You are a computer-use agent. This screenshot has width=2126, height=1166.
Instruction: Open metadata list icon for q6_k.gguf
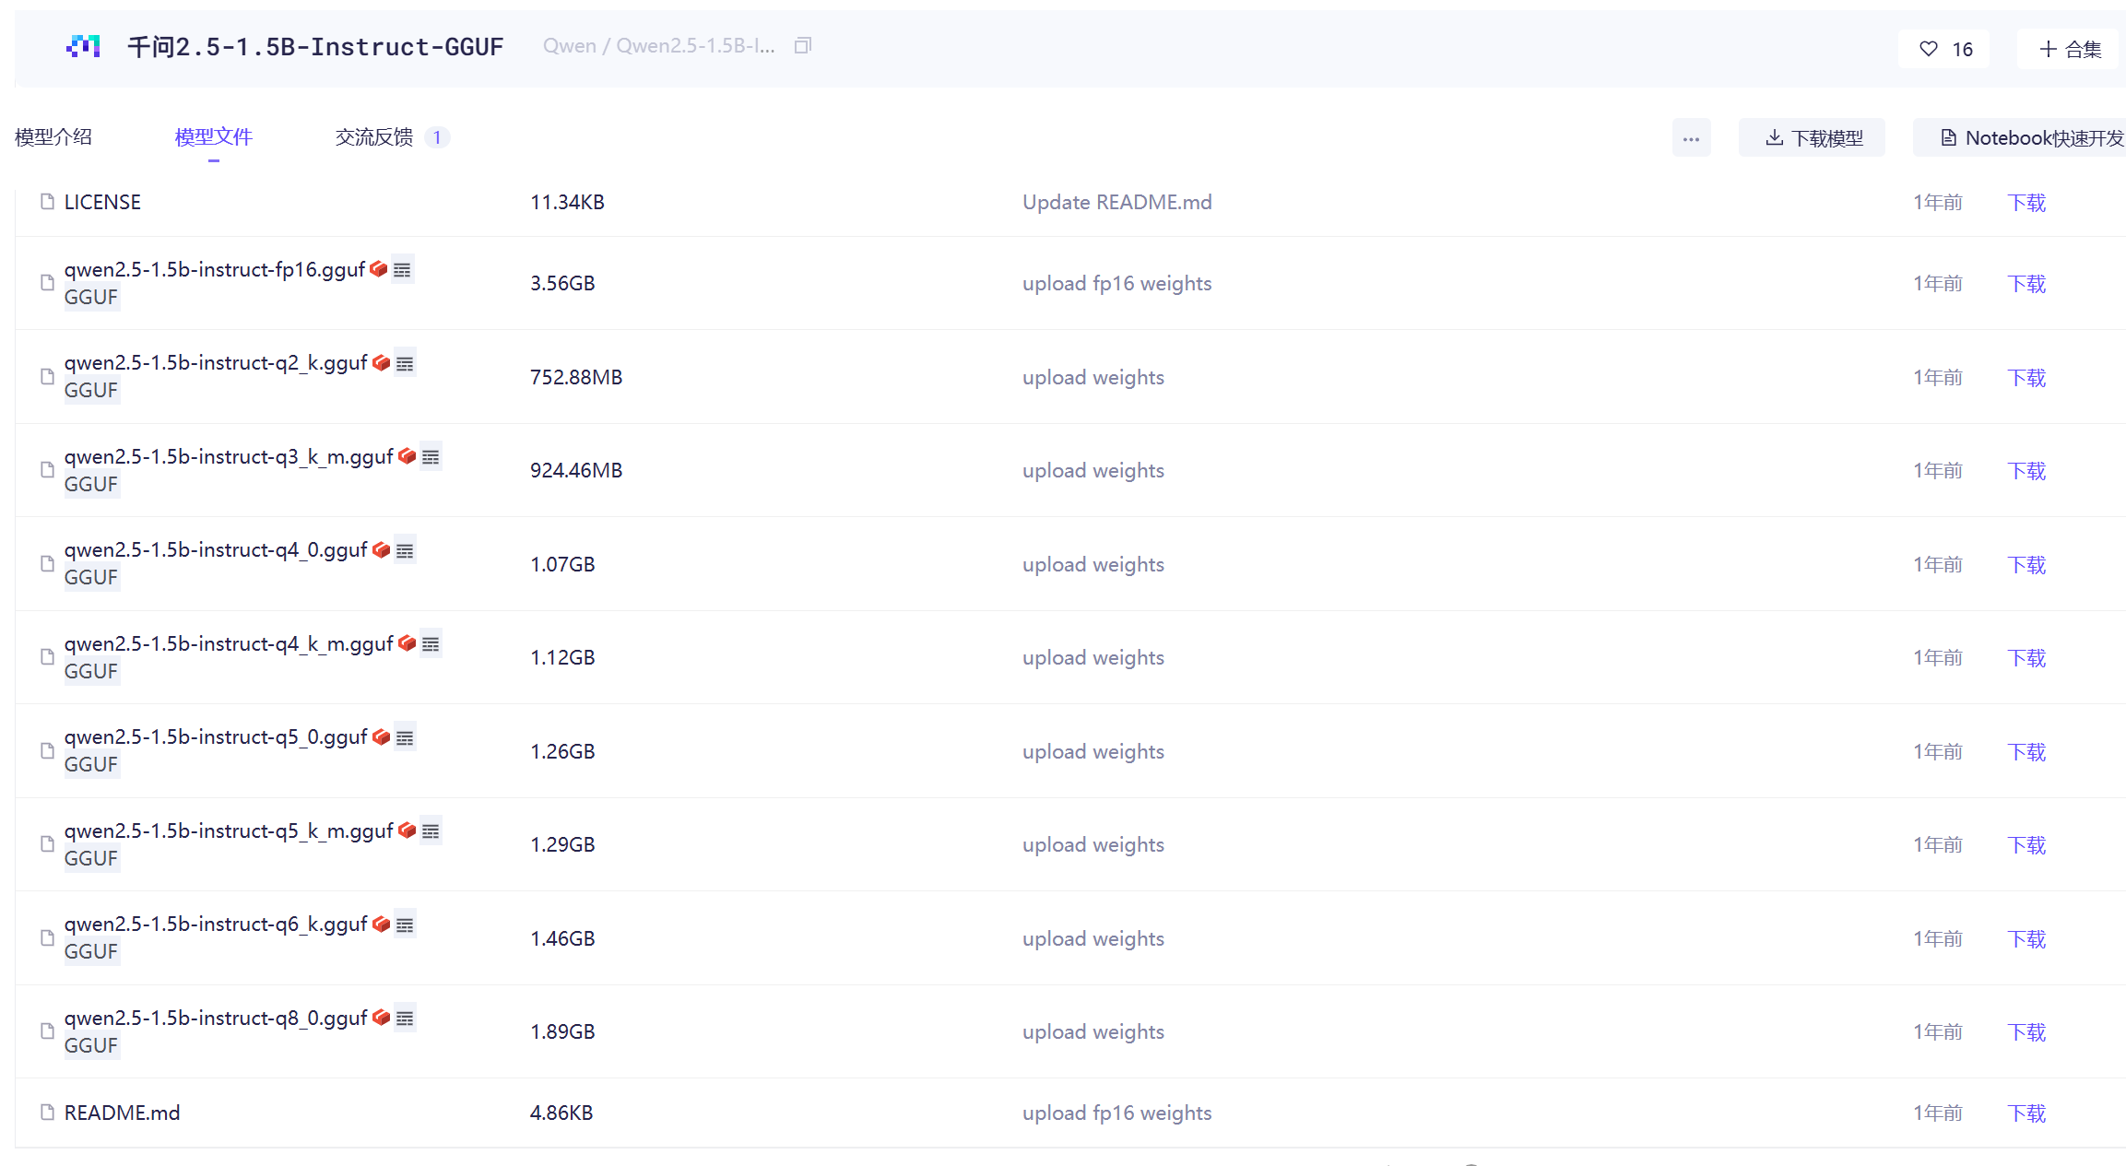[x=405, y=925]
